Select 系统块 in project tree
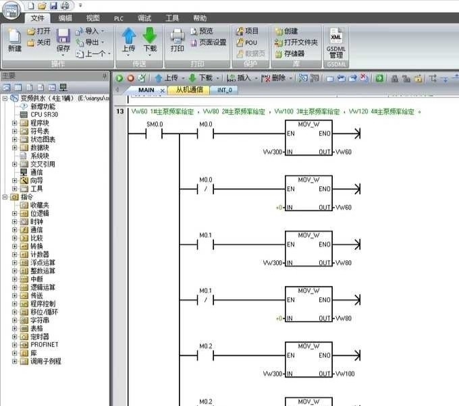This screenshot has height=406, width=459. pos(40,156)
